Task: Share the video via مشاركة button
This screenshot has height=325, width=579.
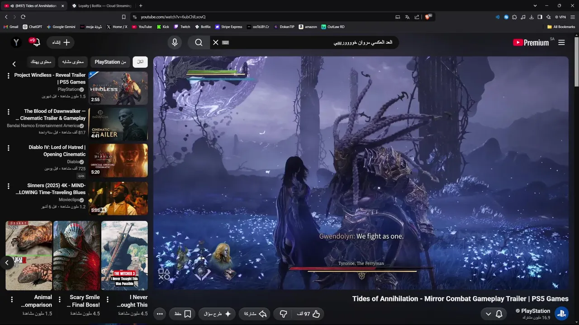Action: click(x=255, y=314)
